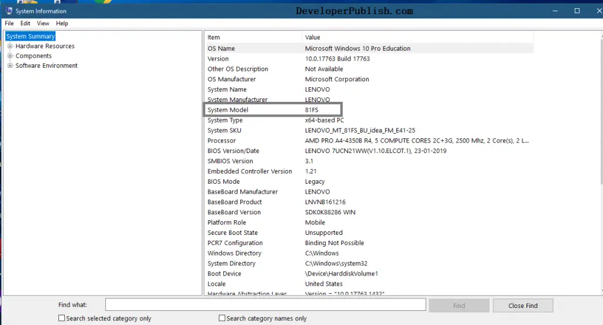Click the Value column header
This screenshot has width=603, height=325.
(x=418, y=37)
